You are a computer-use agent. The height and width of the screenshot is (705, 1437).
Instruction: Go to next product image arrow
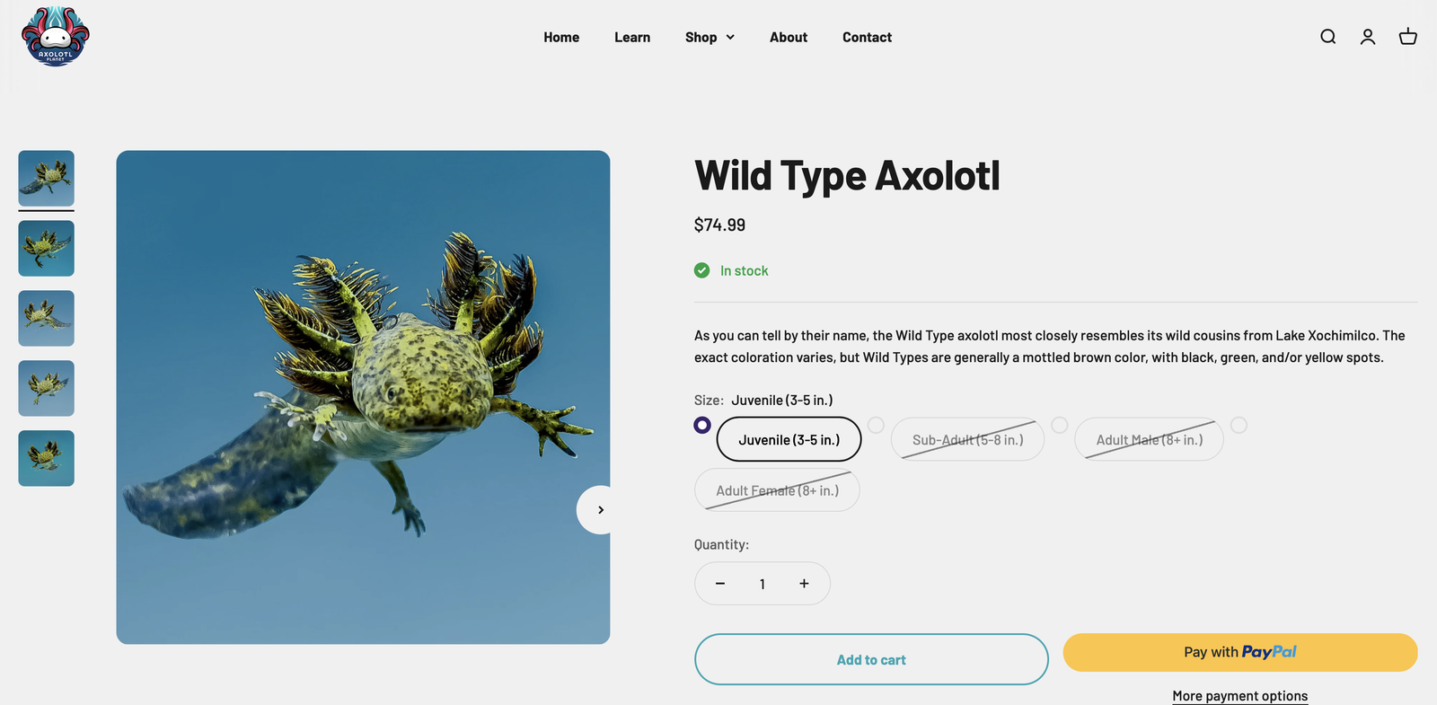click(x=600, y=510)
